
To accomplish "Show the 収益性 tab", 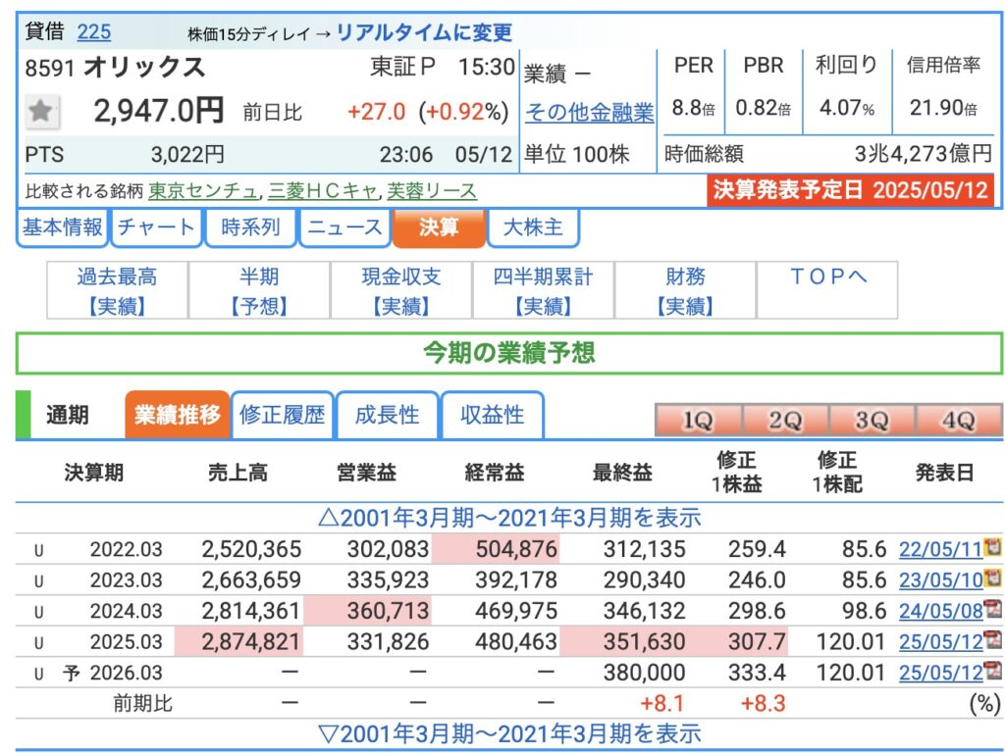I will click(x=493, y=415).
